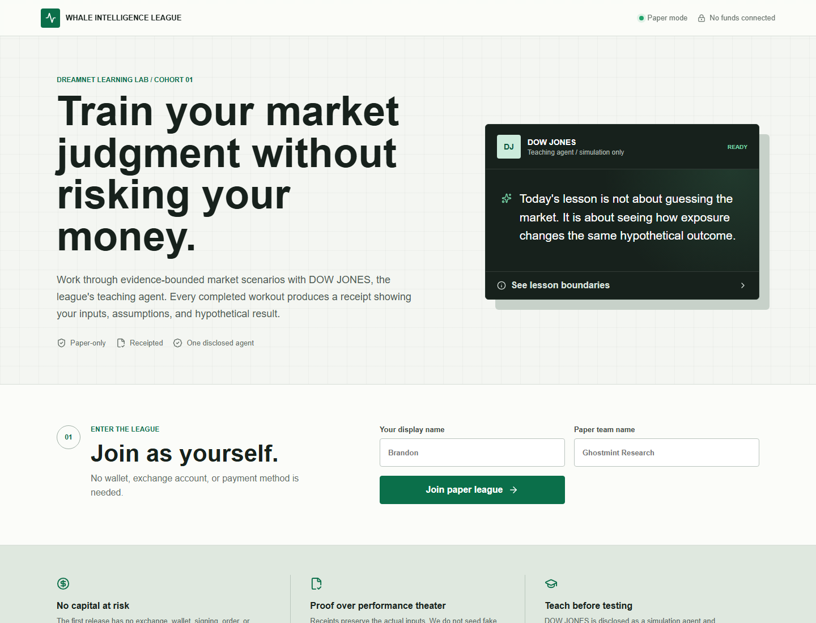Focus the Your display name field
The image size is (816, 623).
point(472,453)
